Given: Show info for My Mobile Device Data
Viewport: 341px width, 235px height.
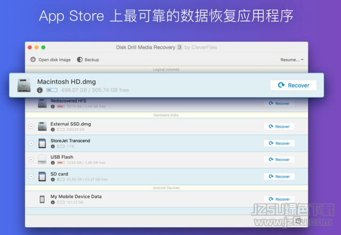Looking at the screenshot, I should pyautogui.click(x=52, y=202).
